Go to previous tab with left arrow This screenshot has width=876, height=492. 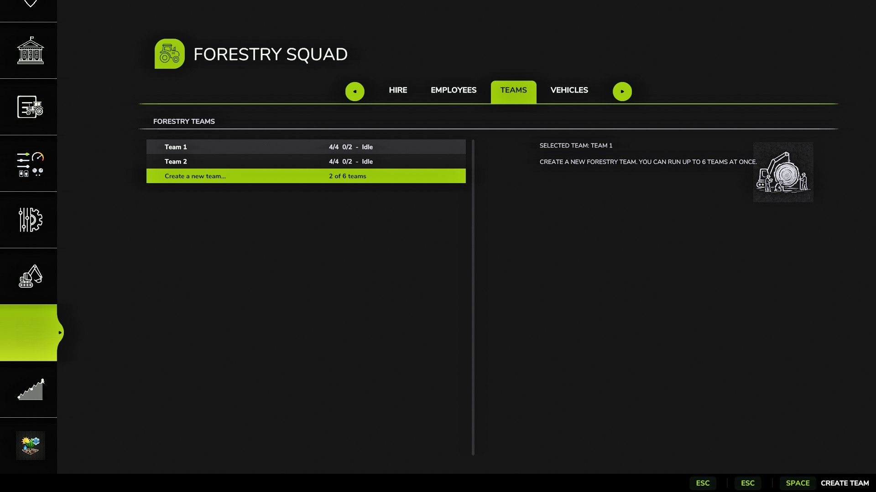(x=355, y=92)
